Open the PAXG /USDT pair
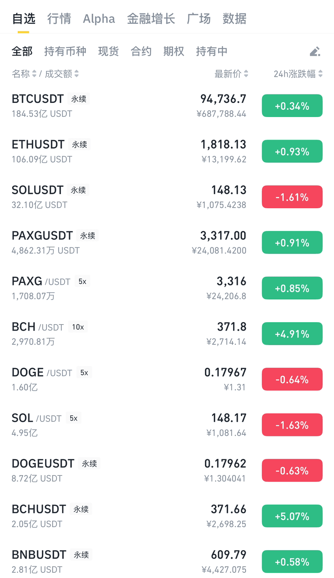Viewport: 334px width, 578px height. pyautogui.click(x=167, y=288)
